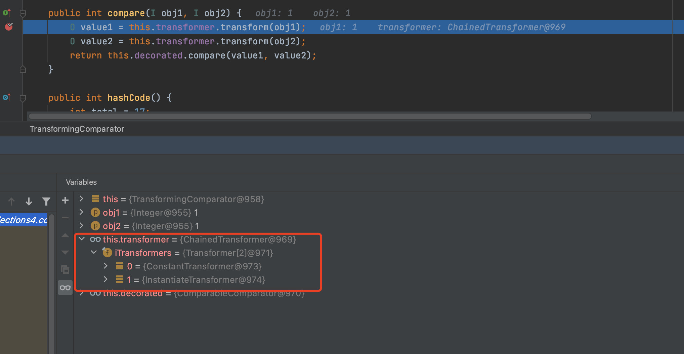Screen dimensions: 684x354
Task: Click the parameter icon next to obj1
Action: [95, 212]
